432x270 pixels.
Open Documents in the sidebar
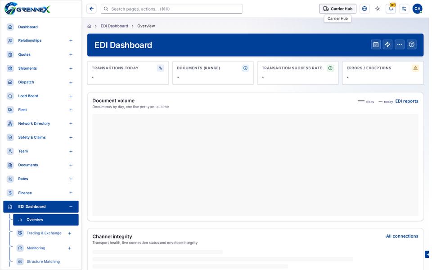tap(41, 165)
